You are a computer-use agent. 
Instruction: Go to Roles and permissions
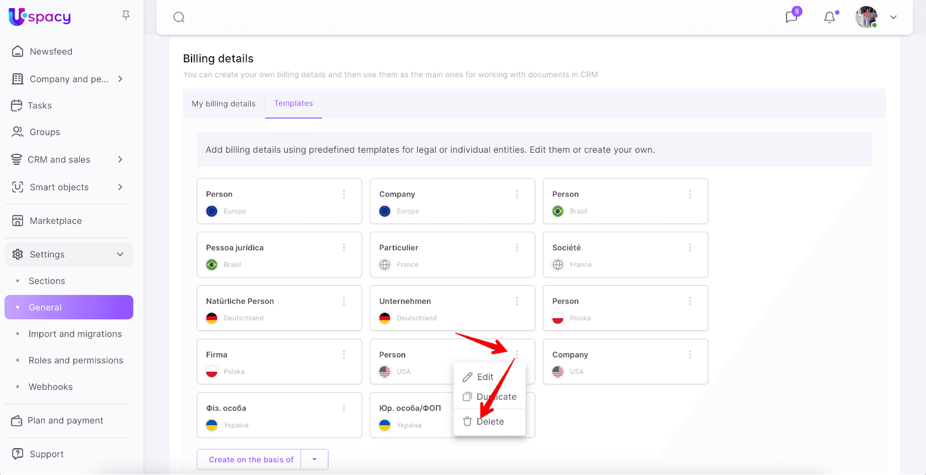tap(76, 360)
